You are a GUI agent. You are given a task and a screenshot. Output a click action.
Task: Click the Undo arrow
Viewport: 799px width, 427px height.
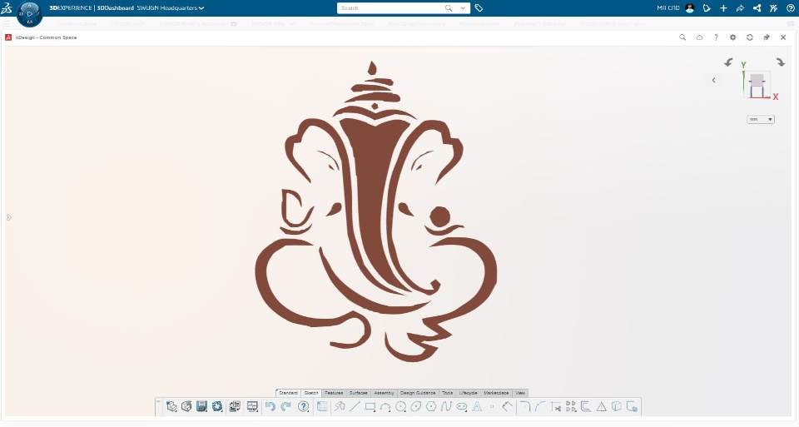click(270, 406)
